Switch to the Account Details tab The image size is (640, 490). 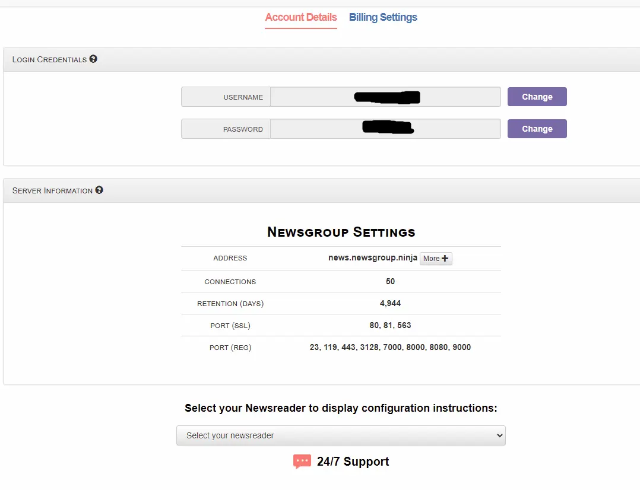pyautogui.click(x=300, y=17)
